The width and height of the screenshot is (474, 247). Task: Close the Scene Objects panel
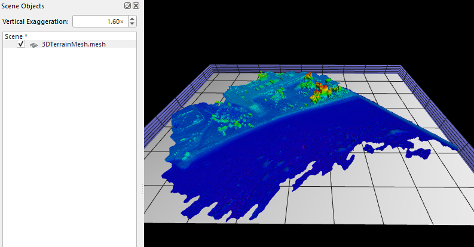click(x=136, y=5)
